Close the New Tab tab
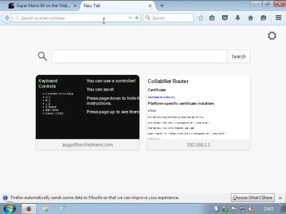 pos(150,6)
